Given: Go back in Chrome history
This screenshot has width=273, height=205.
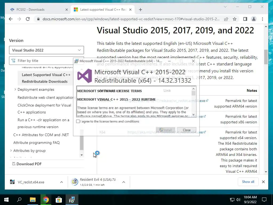Looking at the screenshot, I should coord(11,19).
